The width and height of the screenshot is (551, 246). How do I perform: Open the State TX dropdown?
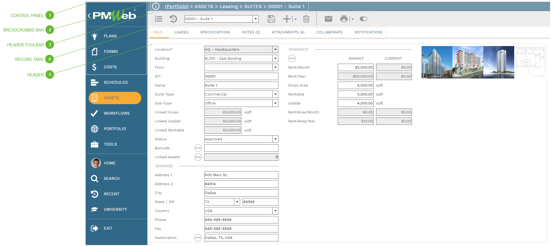237,202
